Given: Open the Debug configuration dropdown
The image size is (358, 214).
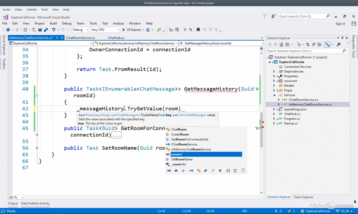Looking at the screenshot, I should [81, 30].
